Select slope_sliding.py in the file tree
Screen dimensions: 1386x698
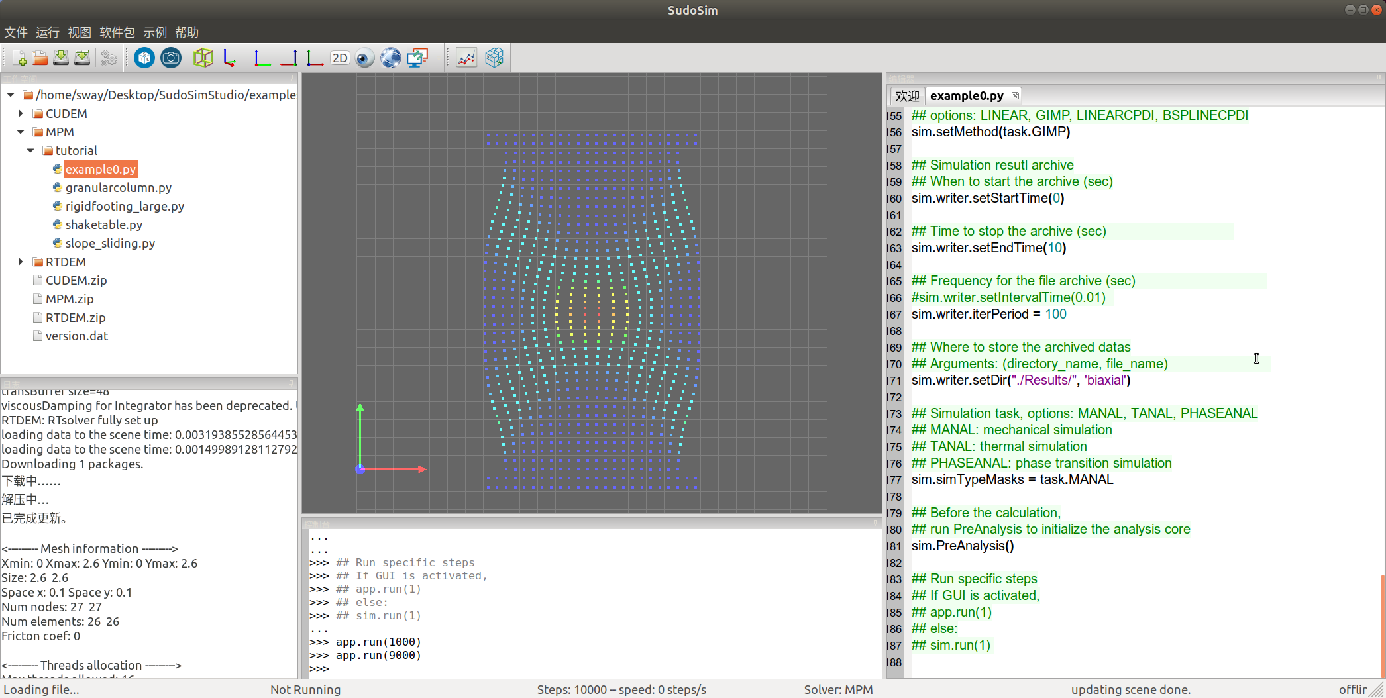point(110,243)
